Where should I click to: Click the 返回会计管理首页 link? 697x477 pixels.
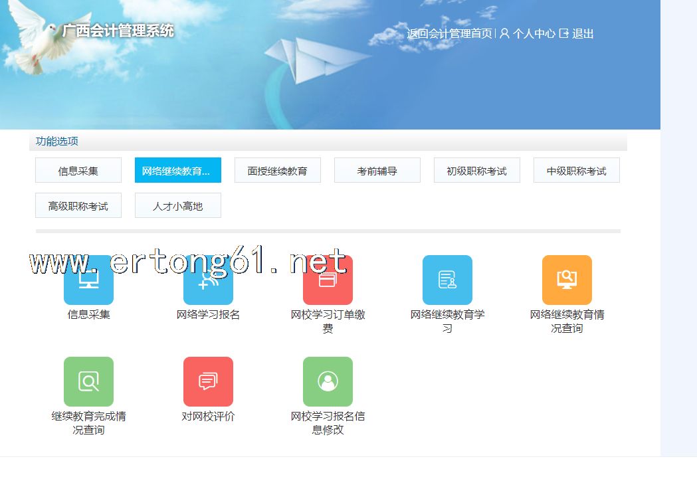[x=449, y=33]
